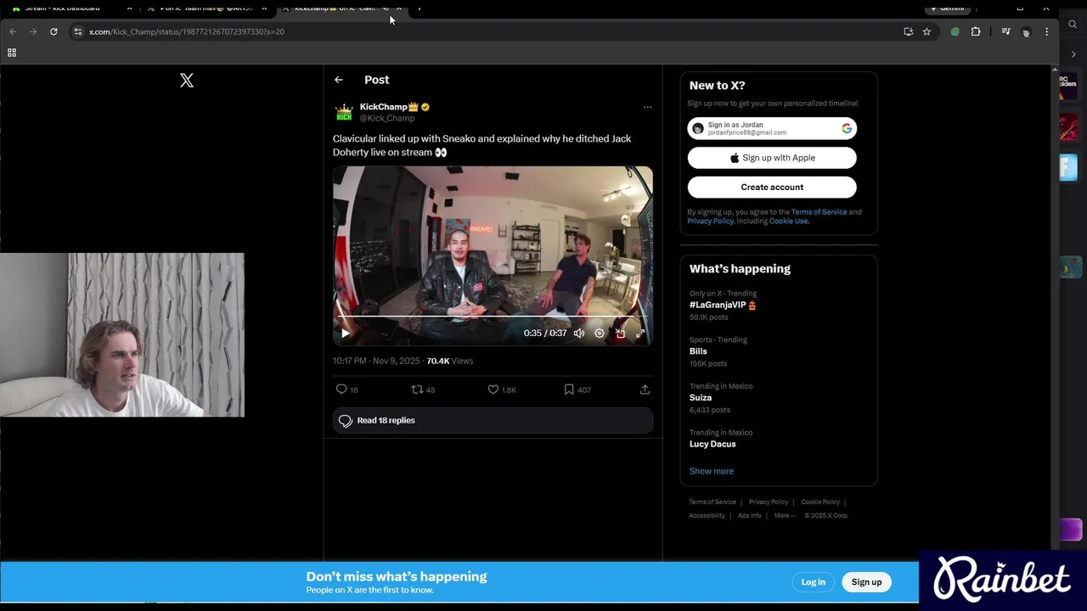Sign in as Jordan with Google
The width and height of the screenshot is (1087, 611).
pos(772,128)
